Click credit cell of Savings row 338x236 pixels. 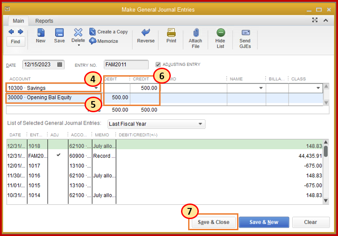pos(145,88)
